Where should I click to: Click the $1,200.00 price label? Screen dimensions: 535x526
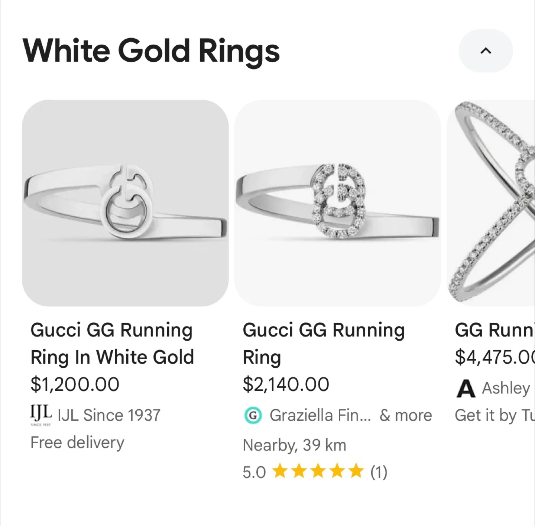[75, 384]
